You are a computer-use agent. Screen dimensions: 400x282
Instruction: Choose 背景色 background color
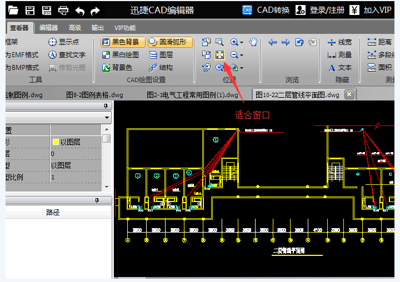(117, 68)
